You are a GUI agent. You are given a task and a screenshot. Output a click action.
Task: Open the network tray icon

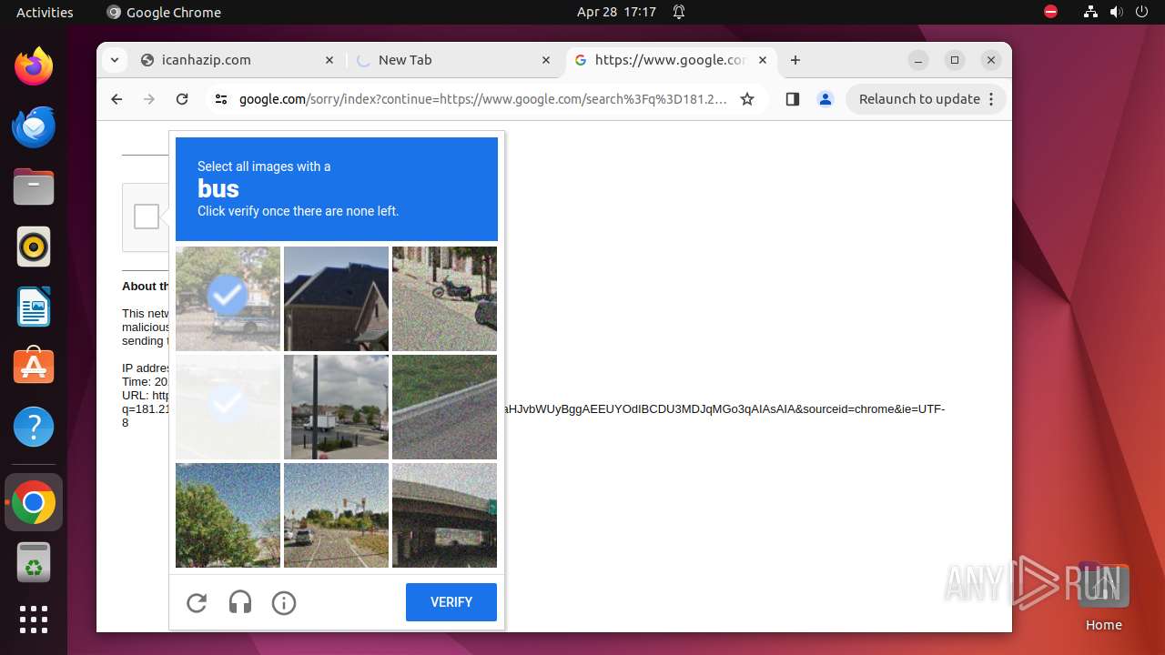(1091, 12)
